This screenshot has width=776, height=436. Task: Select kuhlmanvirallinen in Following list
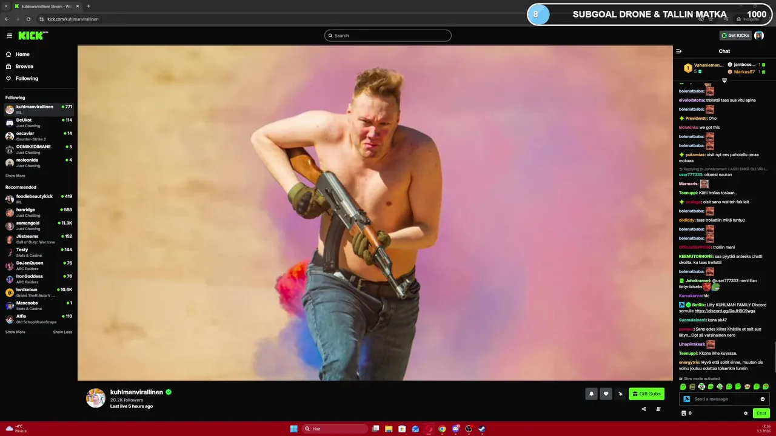39,109
